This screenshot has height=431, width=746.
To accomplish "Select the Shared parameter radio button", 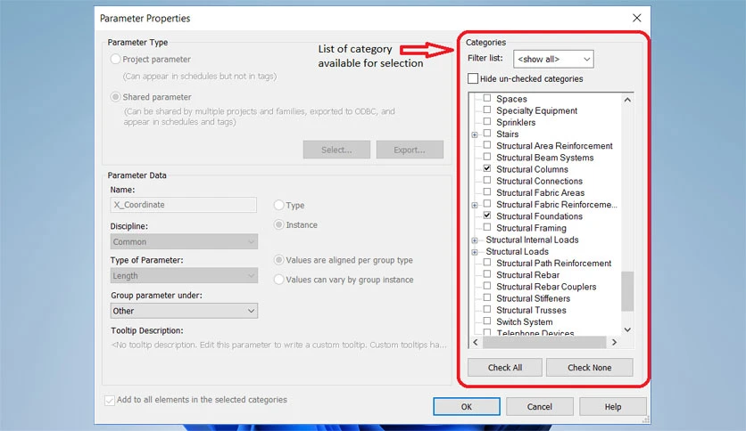I will tap(116, 97).
